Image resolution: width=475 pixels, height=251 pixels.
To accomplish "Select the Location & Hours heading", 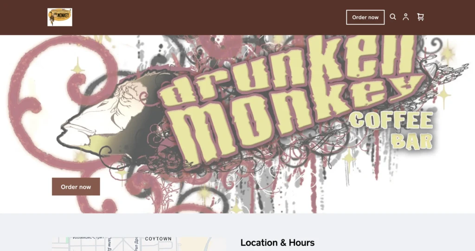I will (277, 243).
